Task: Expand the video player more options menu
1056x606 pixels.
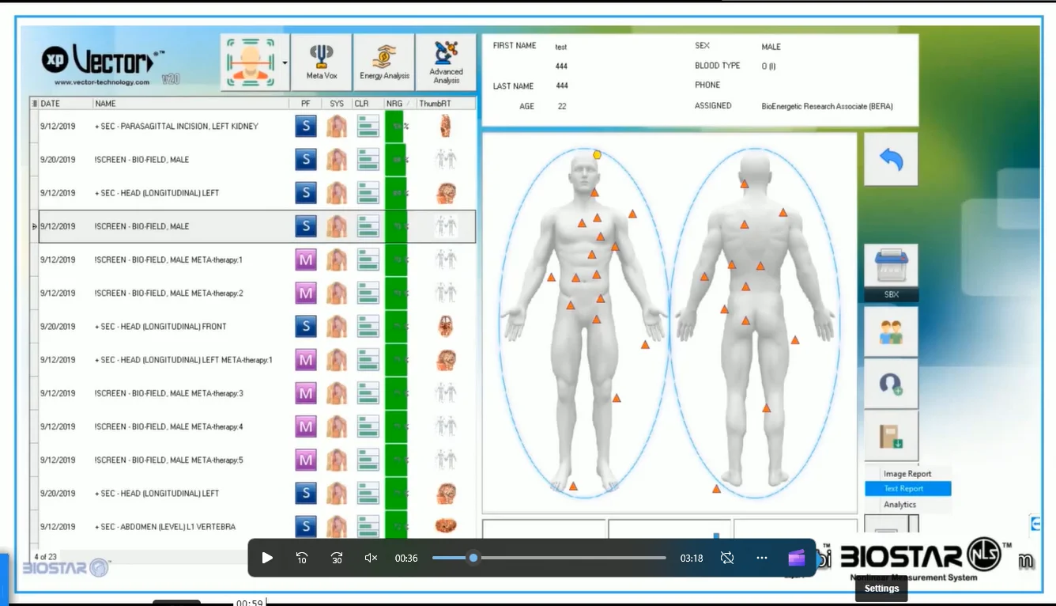Action: point(761,558)
